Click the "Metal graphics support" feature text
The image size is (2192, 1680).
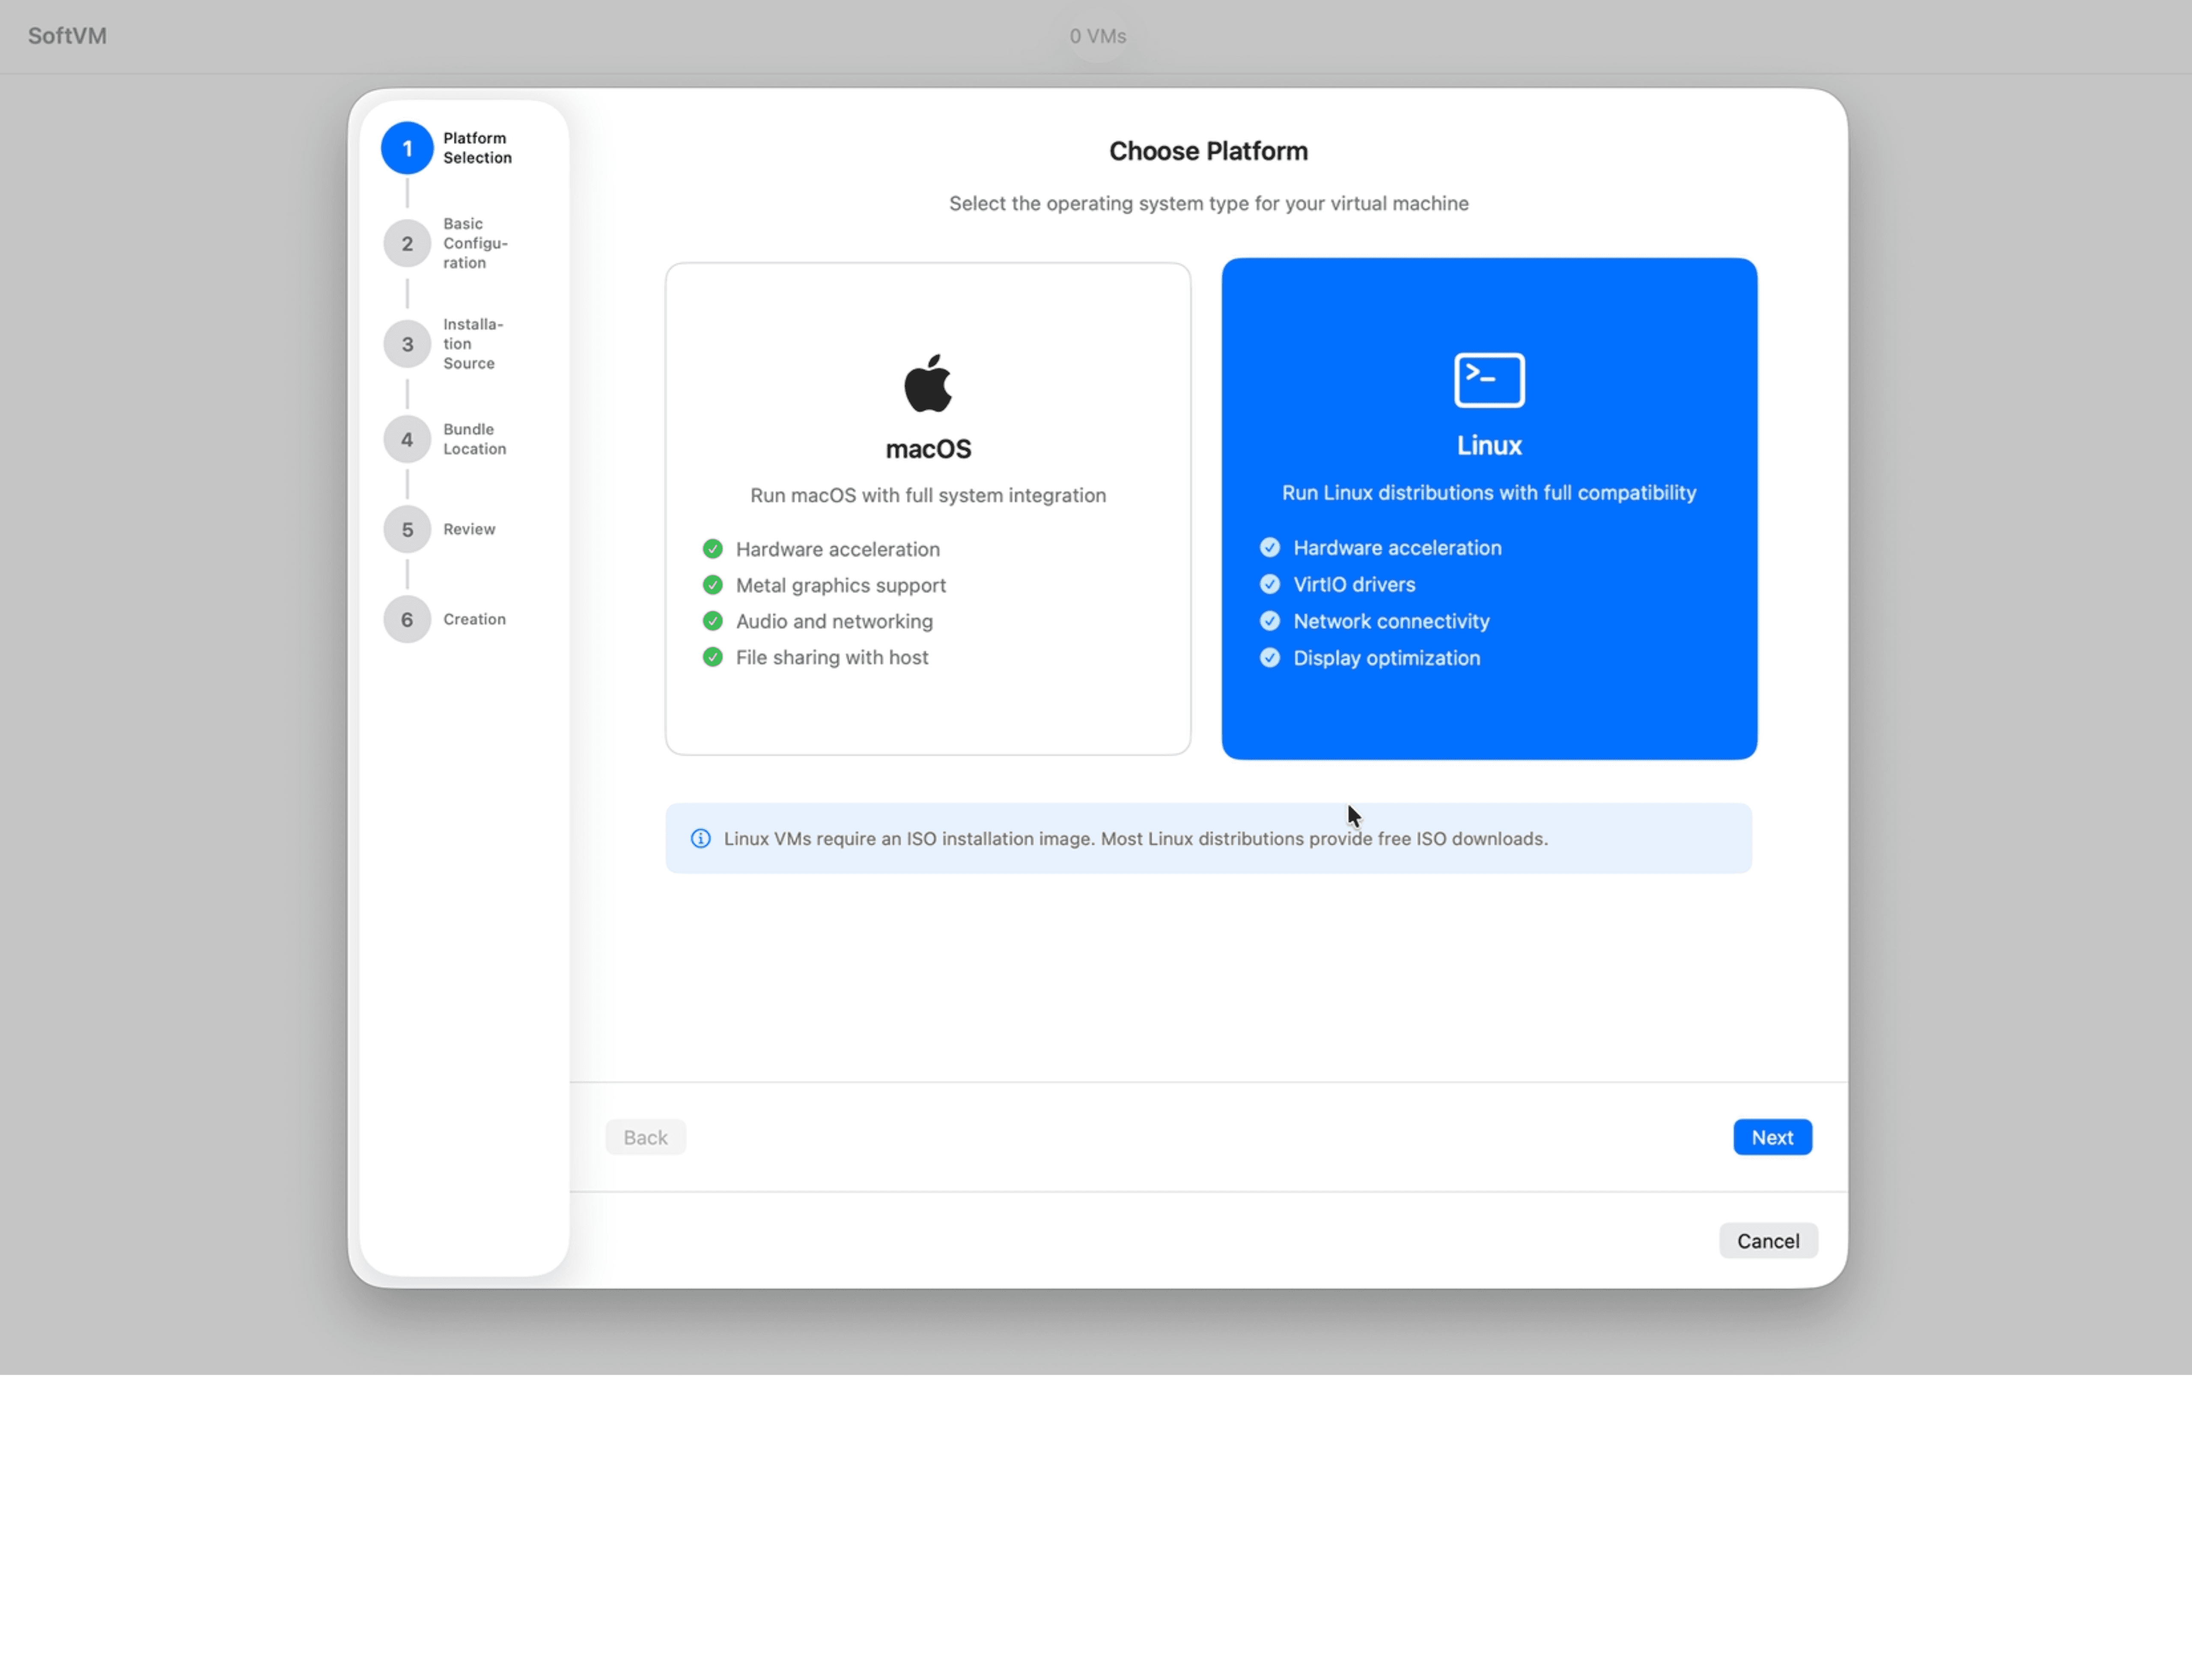click(841, 585)
